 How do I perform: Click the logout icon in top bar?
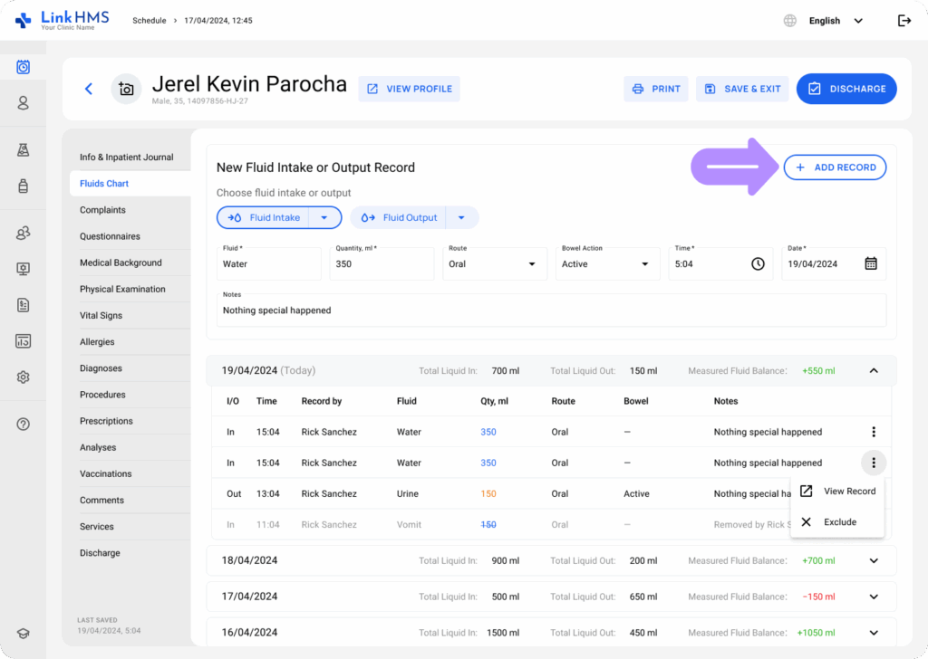click(x=904, y=21)
